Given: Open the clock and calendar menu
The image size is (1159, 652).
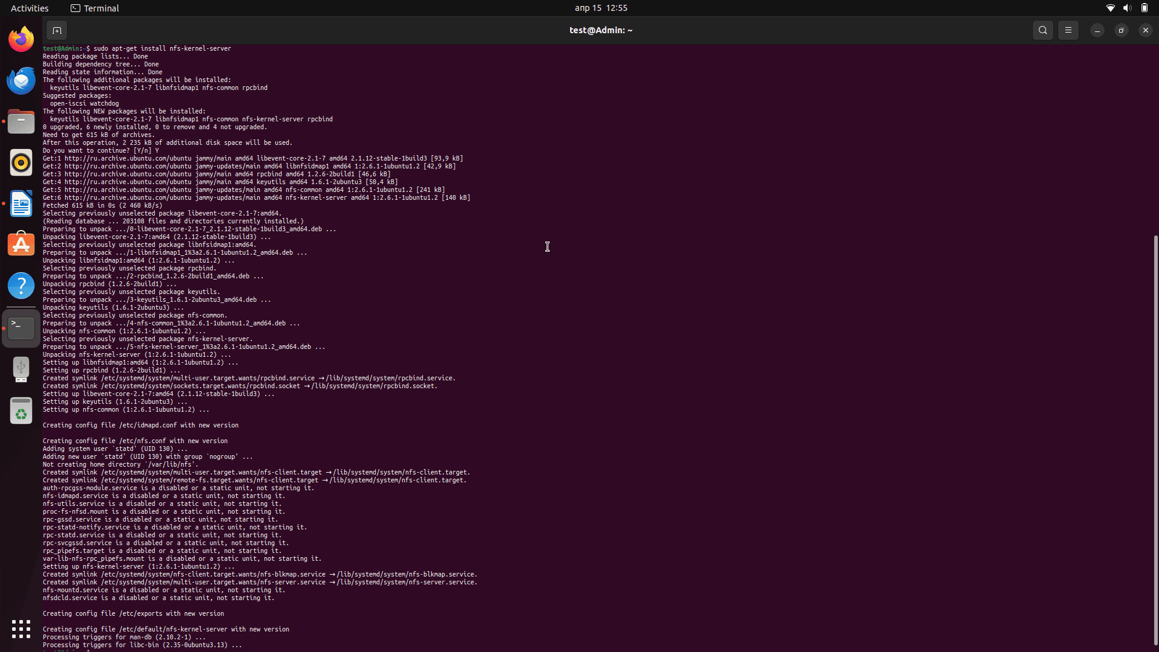Looking at the screenshot, I should pos(600,8).
